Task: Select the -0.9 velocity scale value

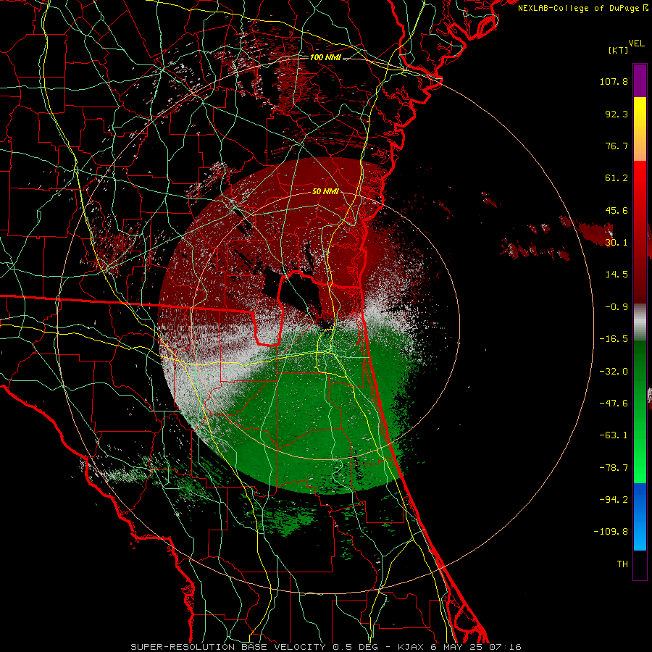Action: point(617,307)
